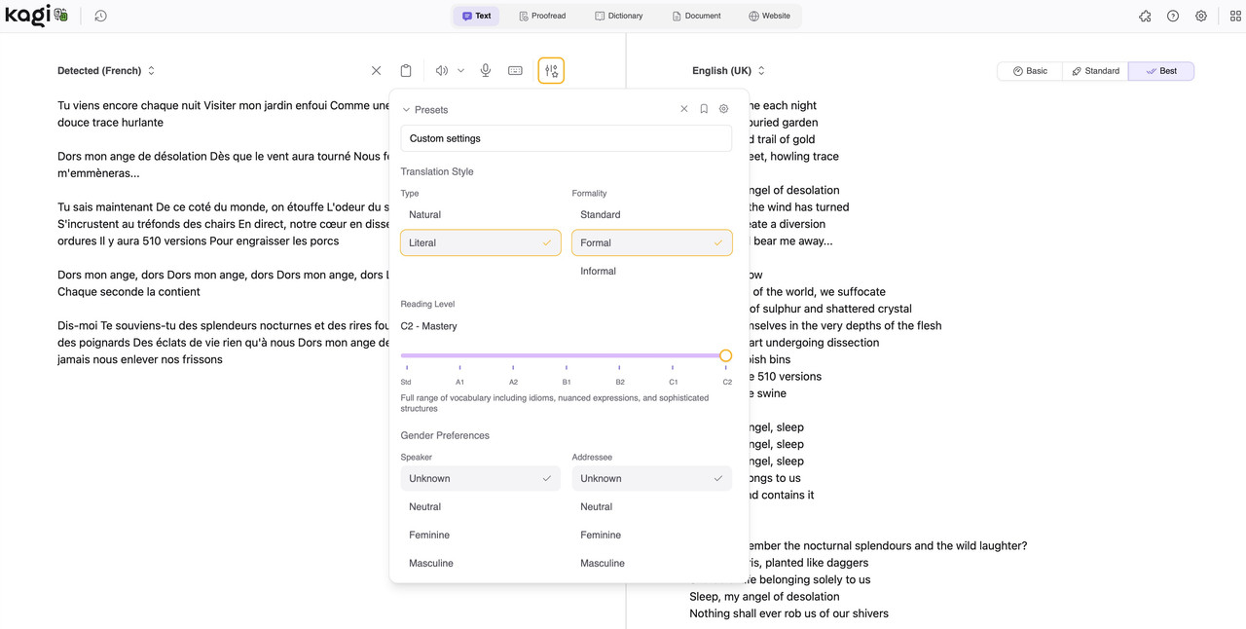1246x629 pixels.
Task: Switch to the Website tab
Action: (769, 16)
